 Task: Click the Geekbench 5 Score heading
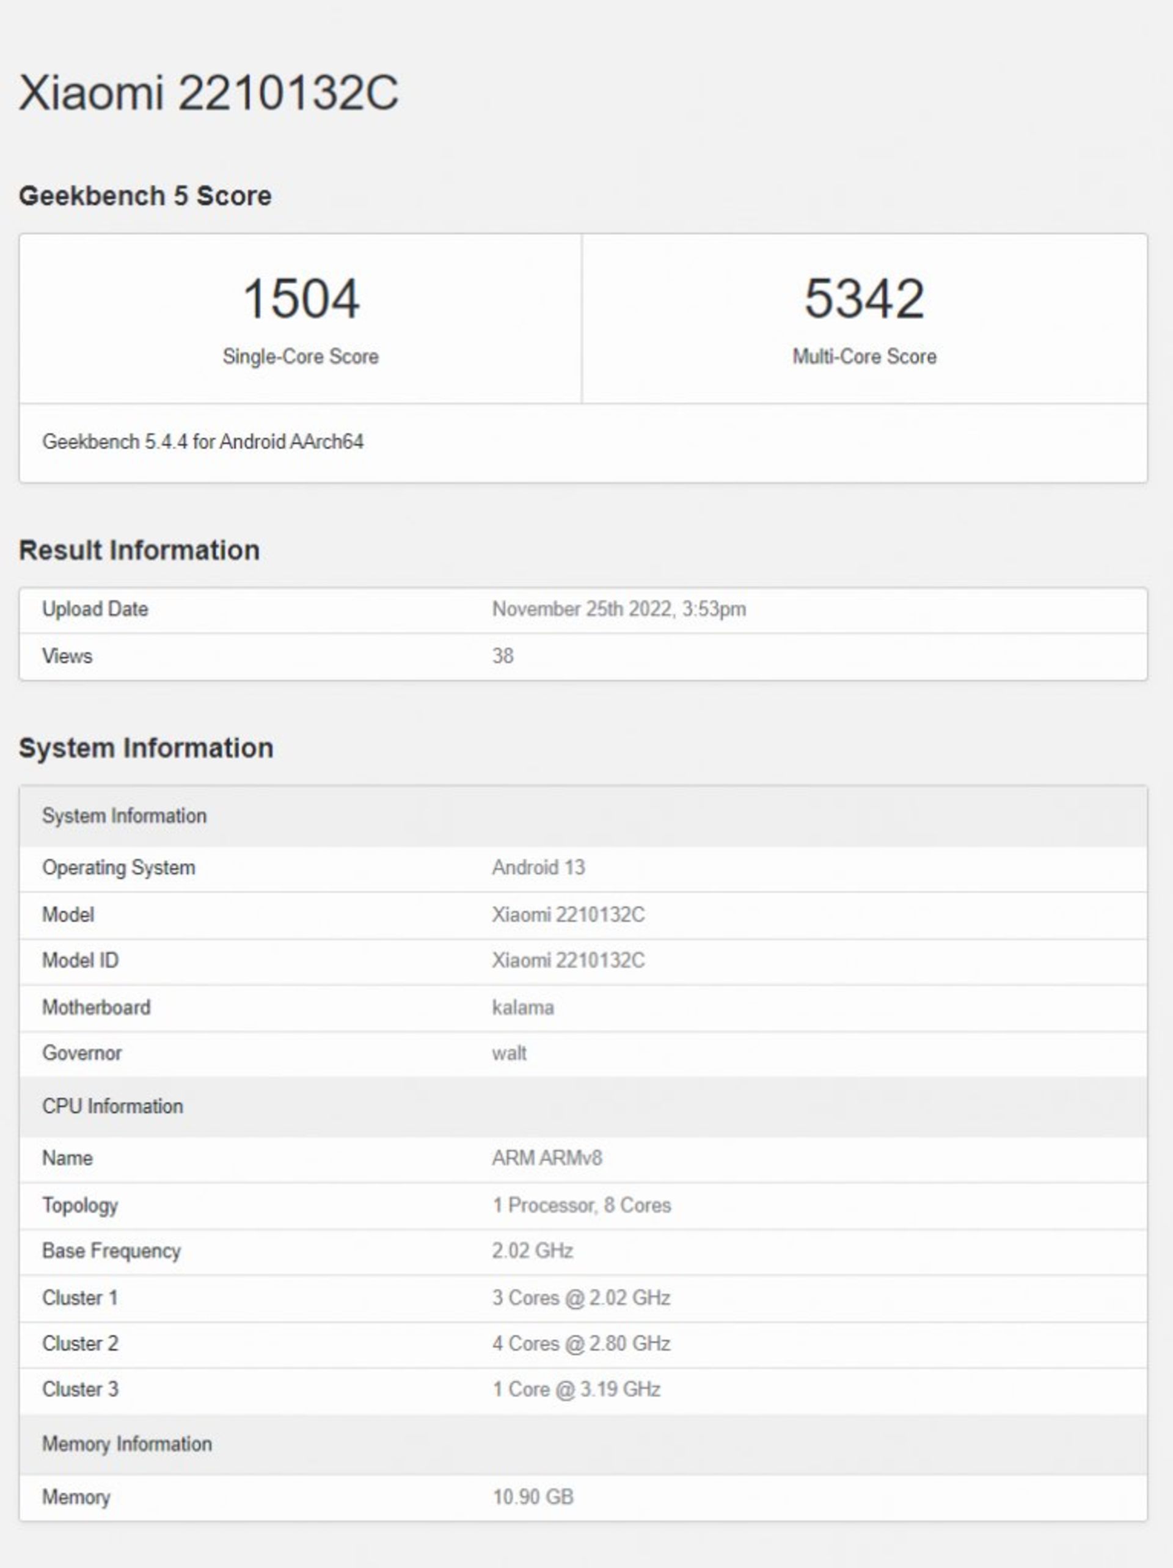[x=145, y=195]
